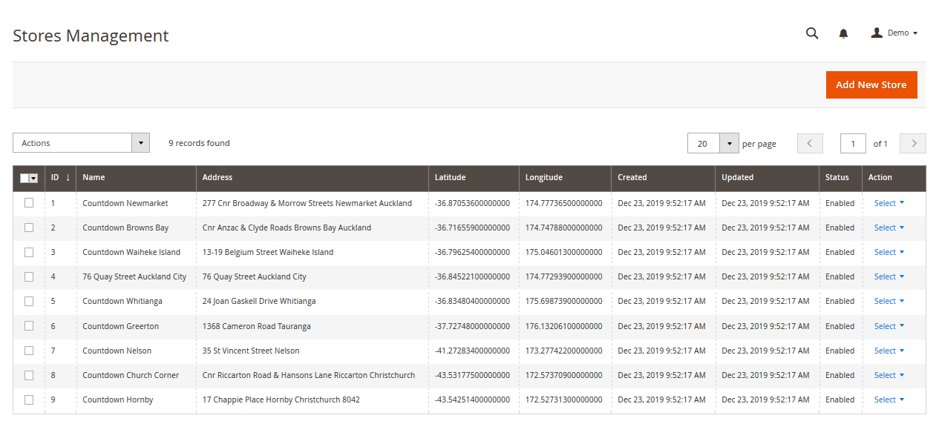Screen dimensions: 939x441
Task: Expand Select action for Countdown Greerton
Action: pos(889,326)
